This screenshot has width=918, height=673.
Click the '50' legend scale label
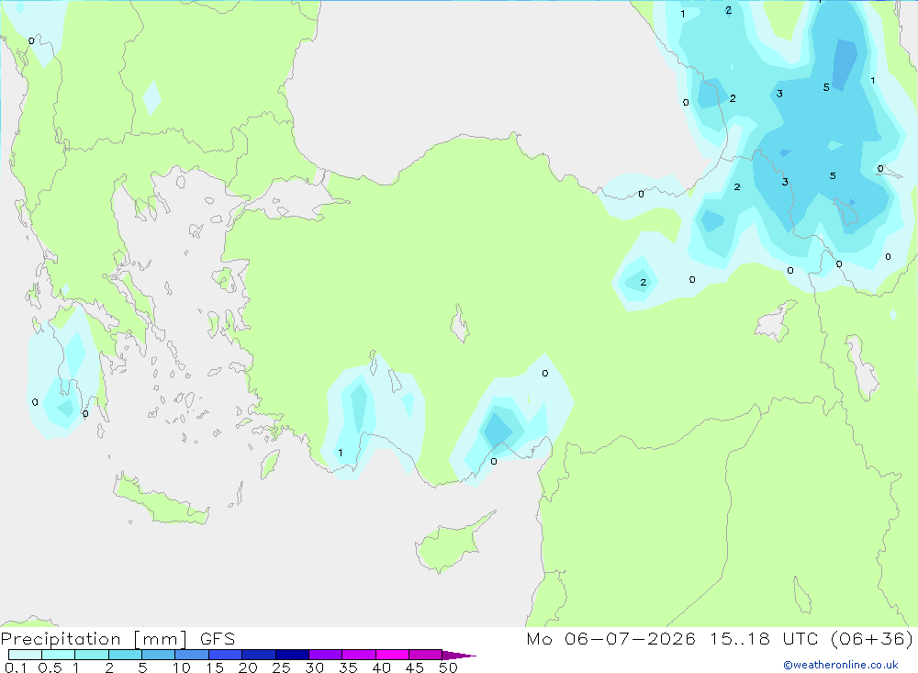[x=449, y=667]
